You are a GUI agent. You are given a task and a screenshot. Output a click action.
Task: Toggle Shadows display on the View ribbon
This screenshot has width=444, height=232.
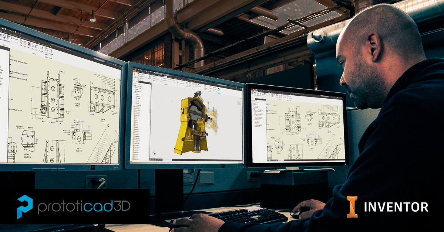click(154, 76)
